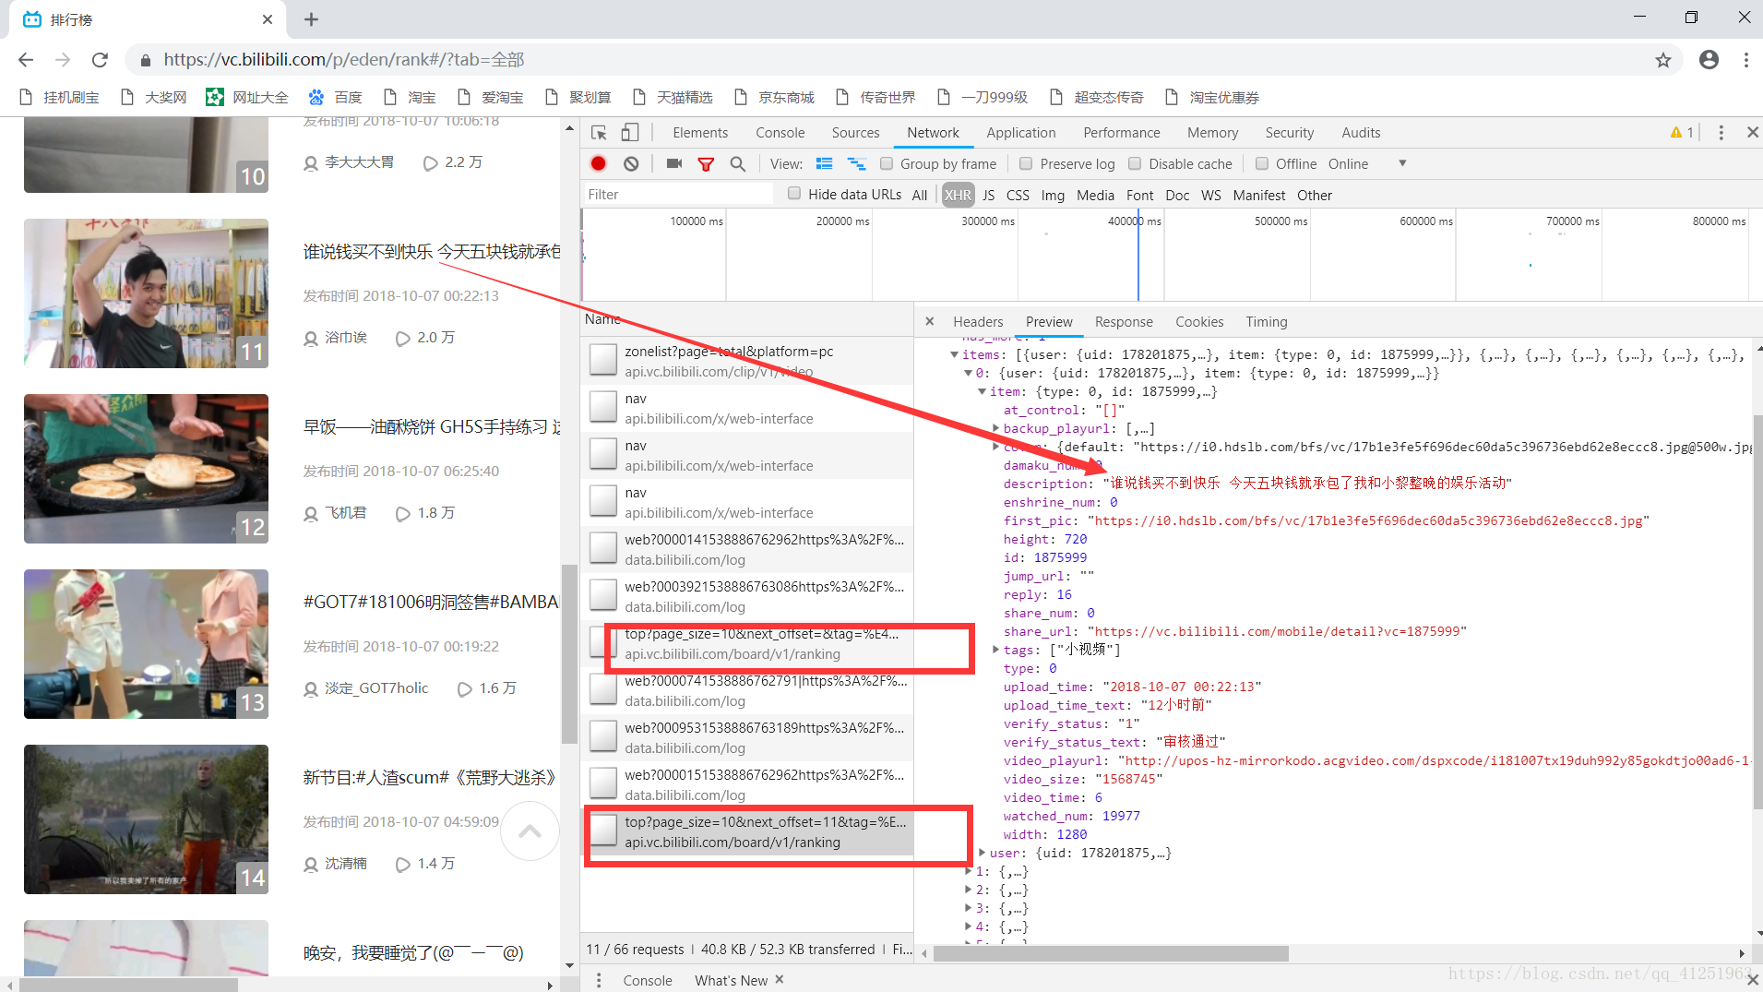Select the zonelist?page=total request
1763x992 pixels.
(748, 361)
